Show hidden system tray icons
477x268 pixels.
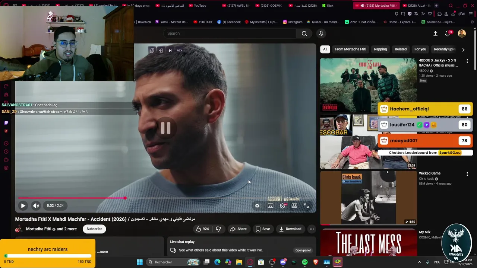[x=419, y=262]
